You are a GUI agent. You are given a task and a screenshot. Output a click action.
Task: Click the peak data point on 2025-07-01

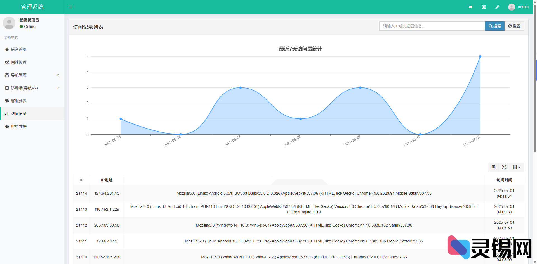point(480,56)
